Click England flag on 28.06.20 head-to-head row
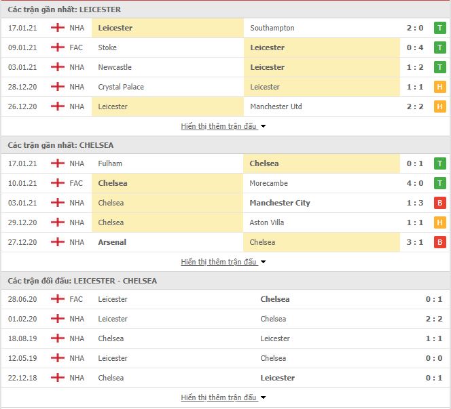Image resolution: width=451 pixels, height=409 pixels. pyautogui.click(x=58, y=299)
